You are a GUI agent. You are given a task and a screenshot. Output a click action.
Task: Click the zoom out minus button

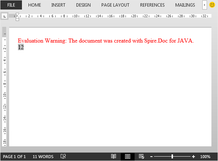151,157
